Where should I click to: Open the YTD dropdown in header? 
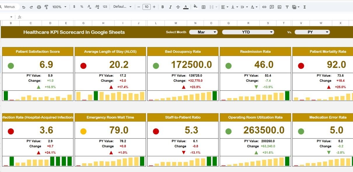tap(248, 32)
